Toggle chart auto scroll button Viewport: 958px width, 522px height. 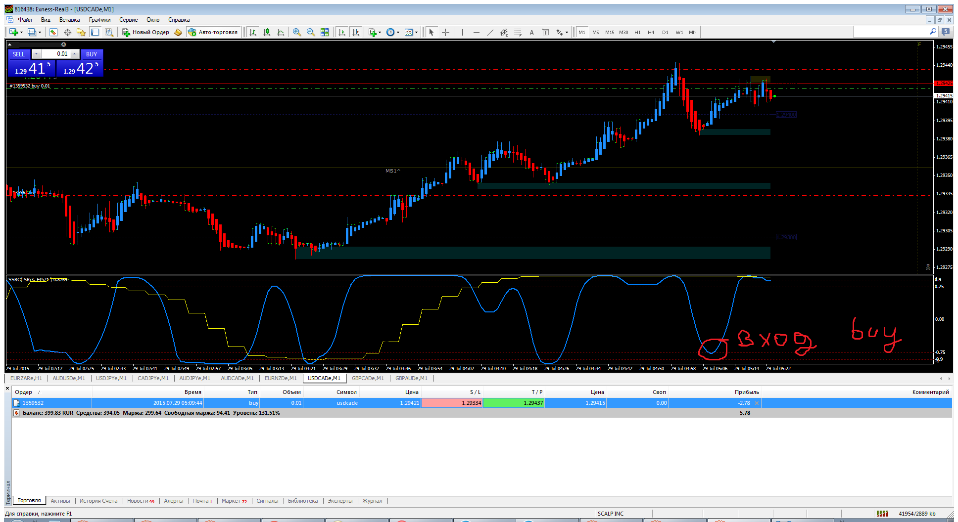341,32
